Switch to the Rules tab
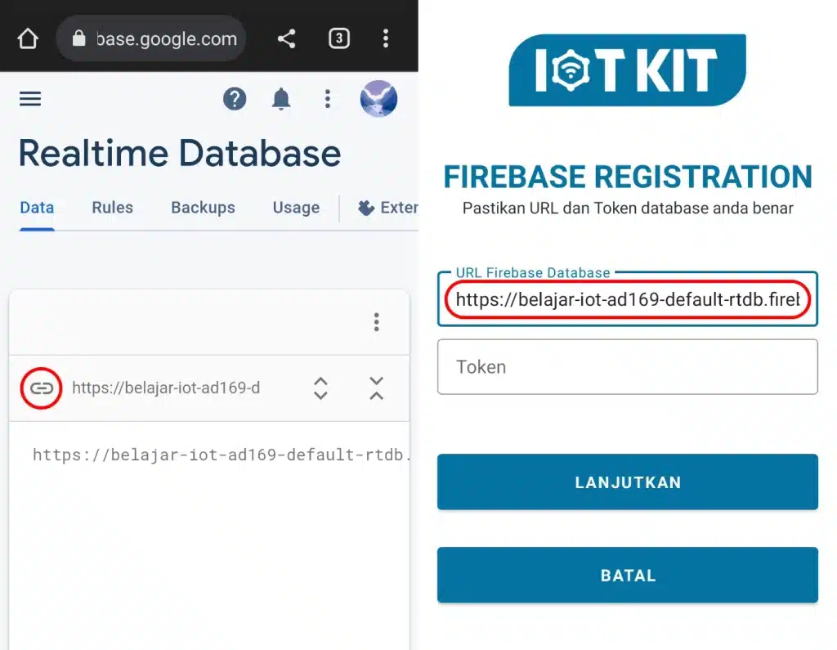 tap(112, 208)
